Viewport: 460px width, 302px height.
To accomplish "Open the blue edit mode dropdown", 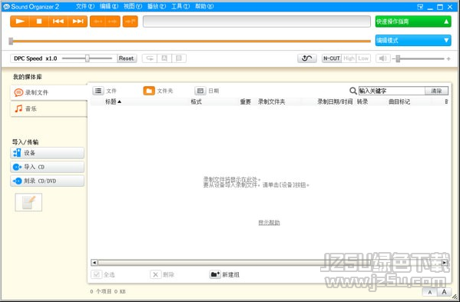I will point(413,40).
